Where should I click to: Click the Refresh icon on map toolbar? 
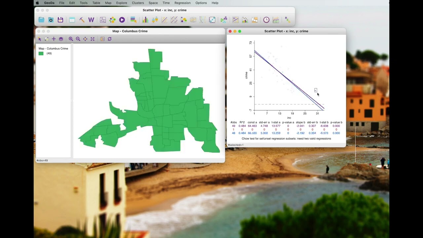click(110, 39)
